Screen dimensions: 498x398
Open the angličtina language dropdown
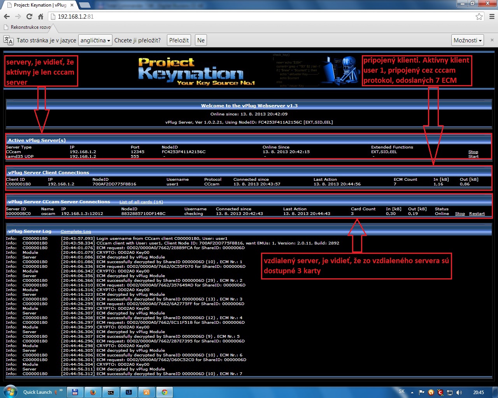(95, 40)
